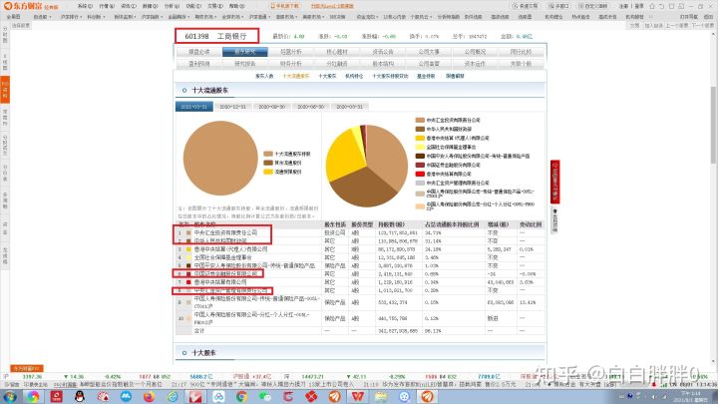The image size is (718, 404).
Task: Jump to 机构持仓 section link
Action: point(354,76)
